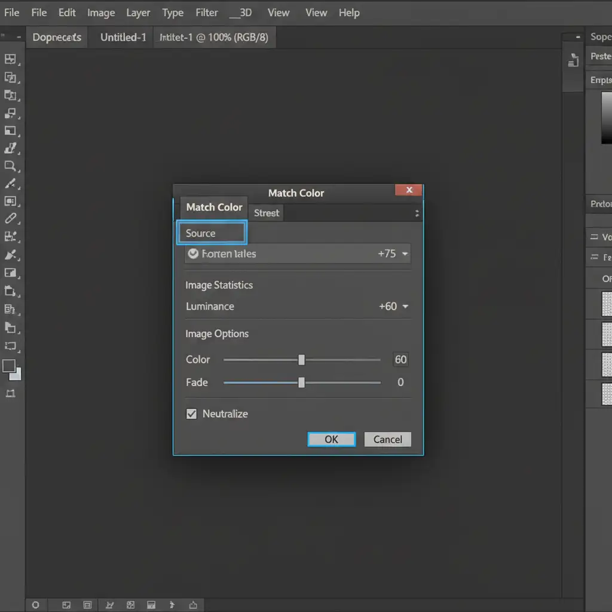The width and height of the screenshot is (612, 612).
Task: Select the Zoom magnifier tool in left toolbar
Action: tap(10, 166)
